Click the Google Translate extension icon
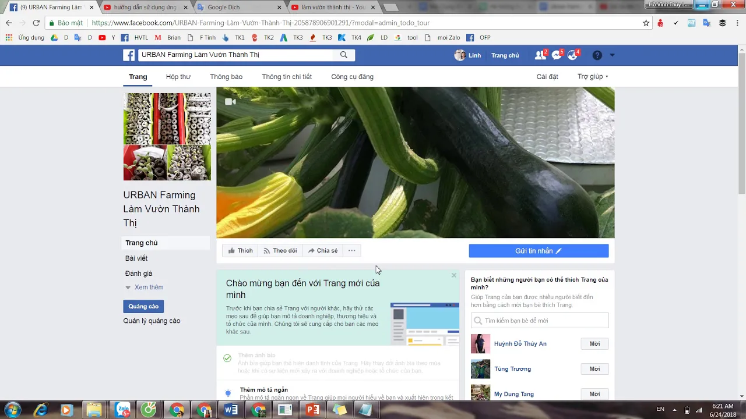 [x=706, y=23]
